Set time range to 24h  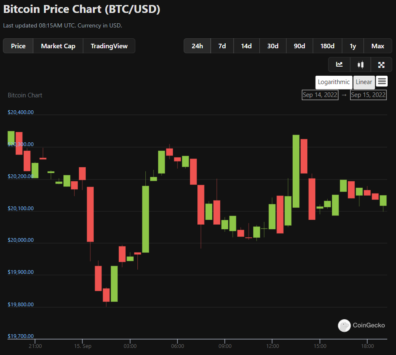tap(197, 46)
